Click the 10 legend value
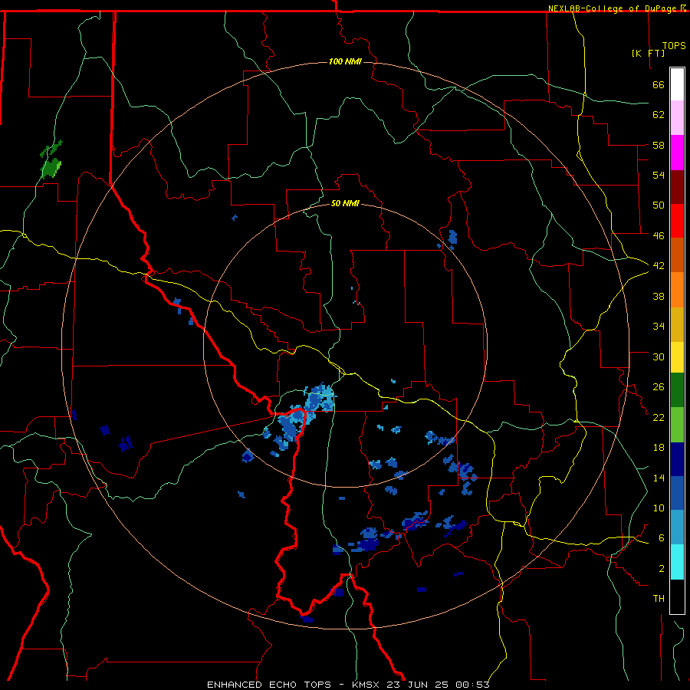Screen dimensions: 690x690 [x=659, y=508]
